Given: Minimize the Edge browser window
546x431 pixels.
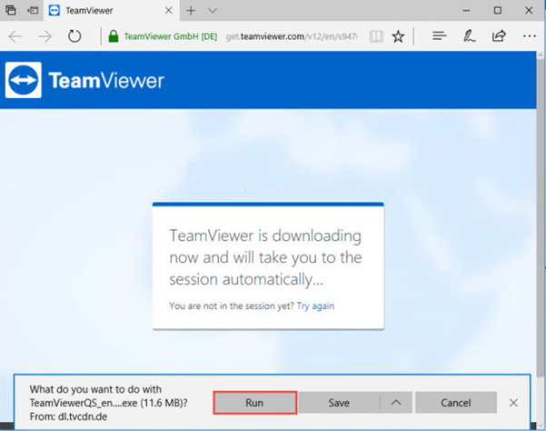Looking at the screenshot, I should coord(466,11).
